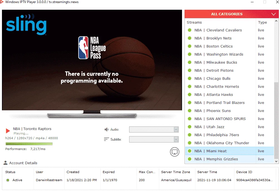Click green dot beside Miami Heat

click(190, 151)
